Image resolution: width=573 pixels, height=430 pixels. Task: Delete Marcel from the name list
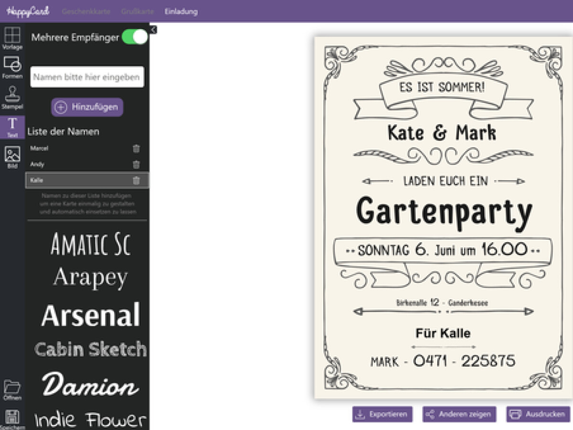[136, 149]
